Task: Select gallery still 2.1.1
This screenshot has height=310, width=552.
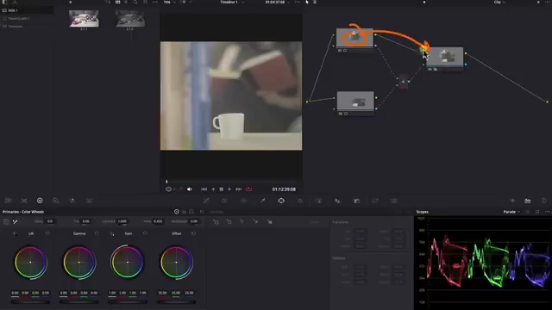Action: [x=84, y=18]
